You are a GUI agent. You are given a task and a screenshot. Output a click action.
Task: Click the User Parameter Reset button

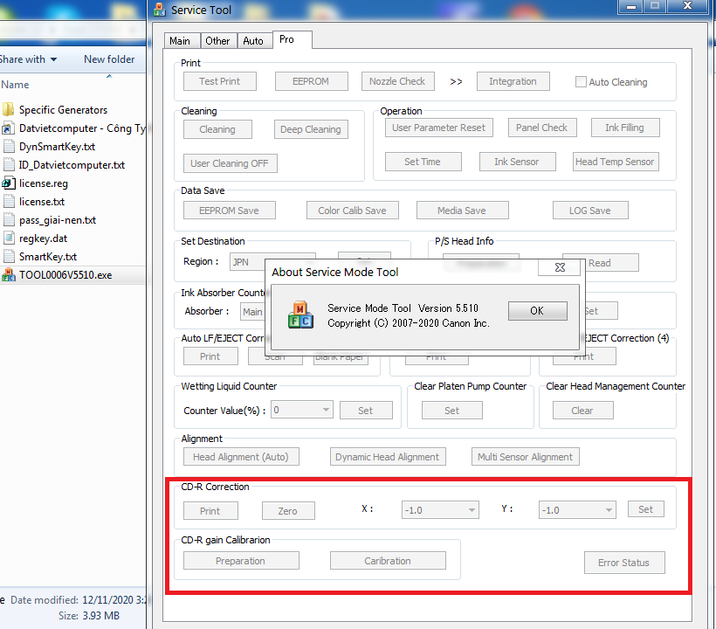(439, 128)
